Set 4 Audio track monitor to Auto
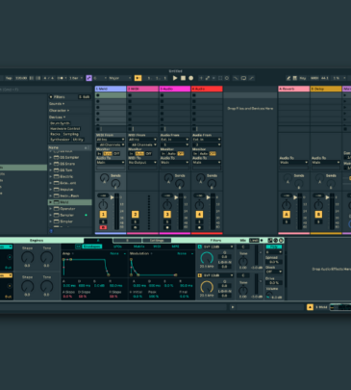This screenshot has width=351, height=390. click(x=204, y=154)
